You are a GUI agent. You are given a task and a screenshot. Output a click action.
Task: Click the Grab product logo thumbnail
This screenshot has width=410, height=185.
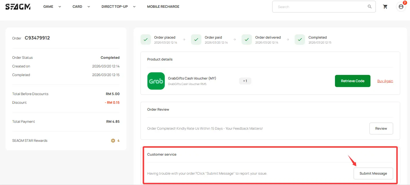(156, 81)
